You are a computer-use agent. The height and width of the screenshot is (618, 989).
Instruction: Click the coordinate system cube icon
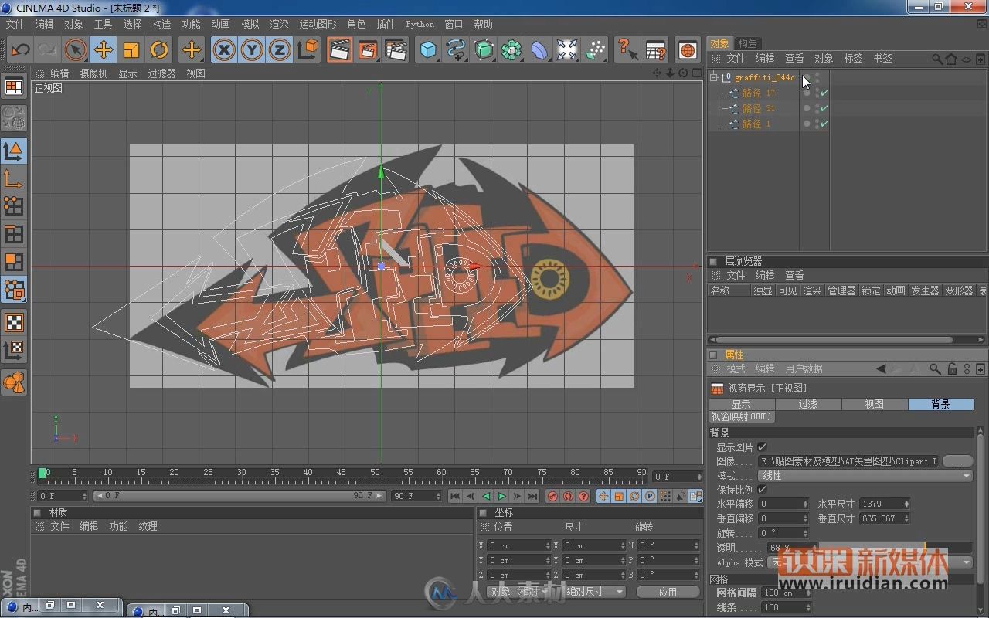[x=308, y=50]
